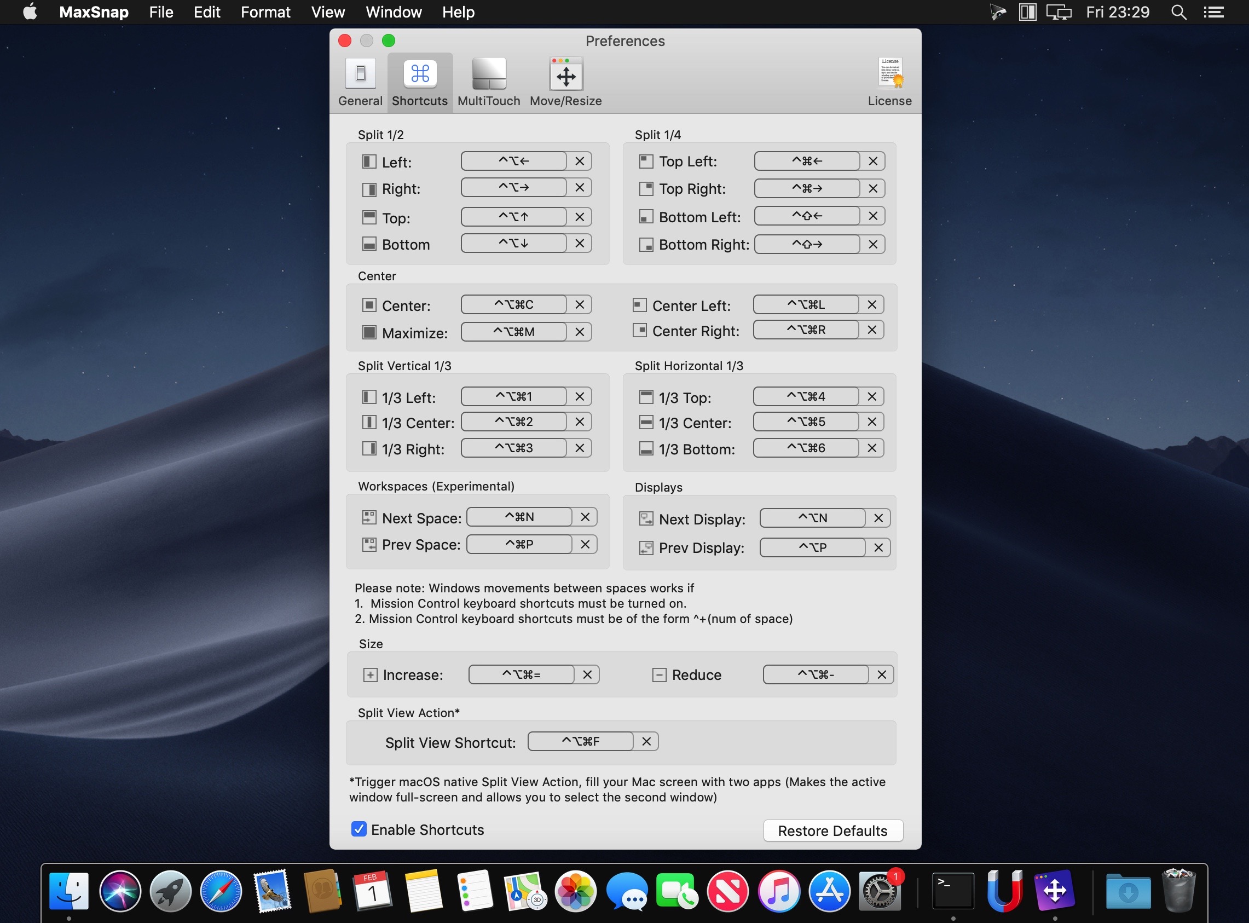Click the MaxSnap menu bar status icon

(x=1027, y=12)
